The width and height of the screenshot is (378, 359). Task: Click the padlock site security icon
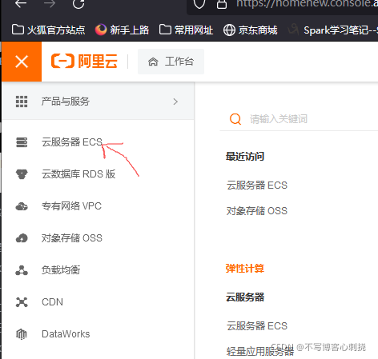click(222, 3)
